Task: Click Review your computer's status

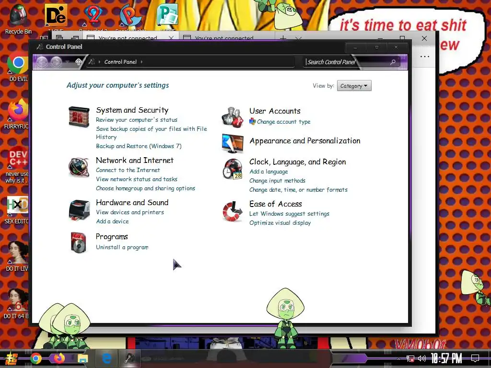Action: point(137,120)
